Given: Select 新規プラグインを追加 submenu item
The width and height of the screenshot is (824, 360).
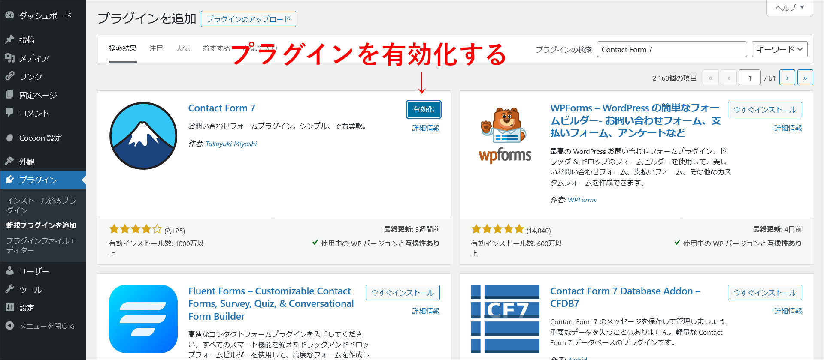Looking at the screenshot, I should click(x=41, y=225).
